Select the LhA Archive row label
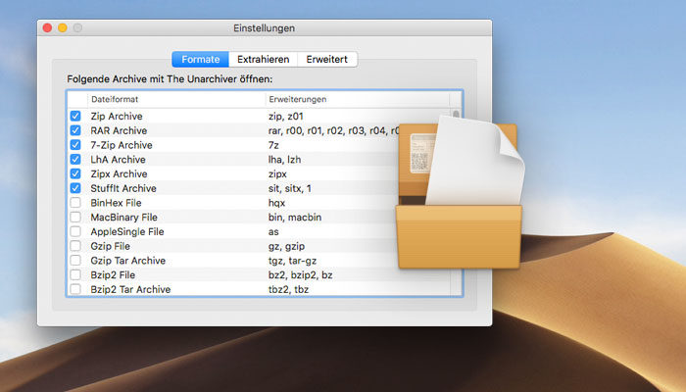The image size is (686, 392). pos(118,160)
